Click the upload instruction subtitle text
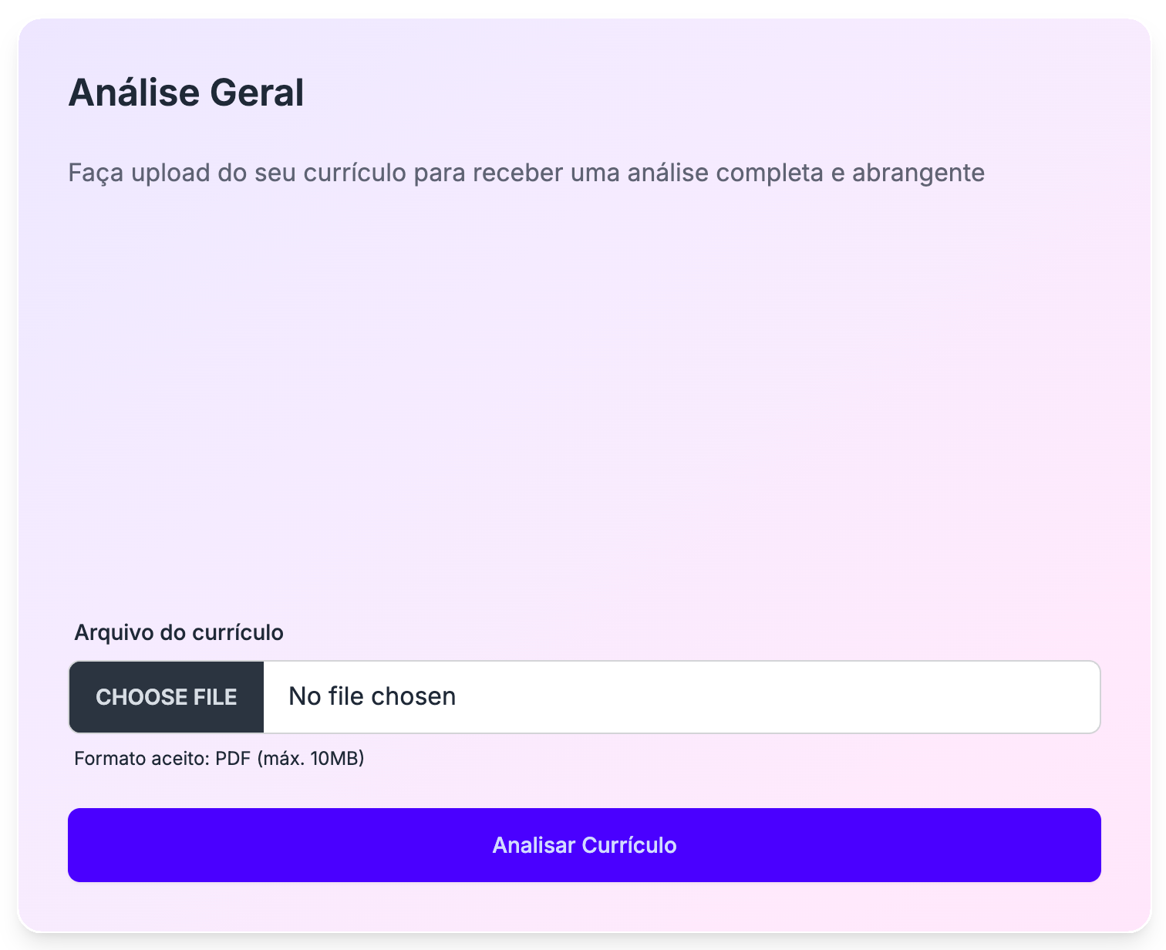 pos(527,173)
